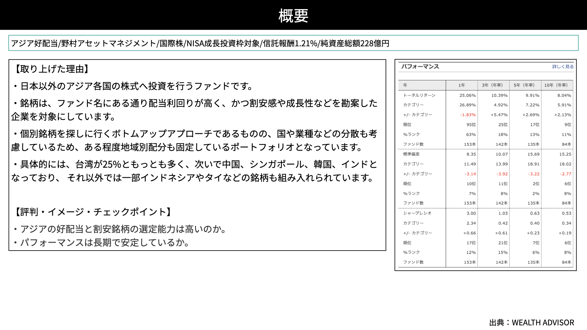Click the 25.06% total return value
Screen dimensions: 587x330
click(x=467, y=95)
